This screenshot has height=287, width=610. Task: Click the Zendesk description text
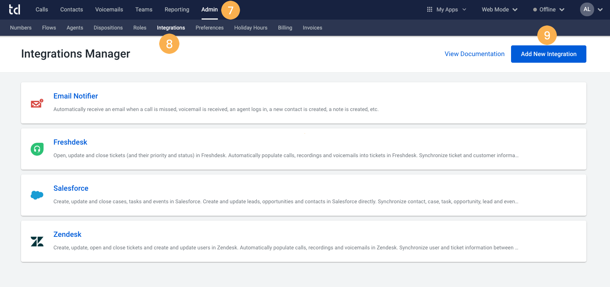(286, 248)
